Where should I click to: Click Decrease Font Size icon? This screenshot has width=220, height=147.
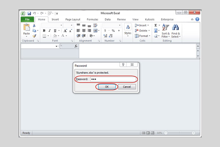click(70, 31)
